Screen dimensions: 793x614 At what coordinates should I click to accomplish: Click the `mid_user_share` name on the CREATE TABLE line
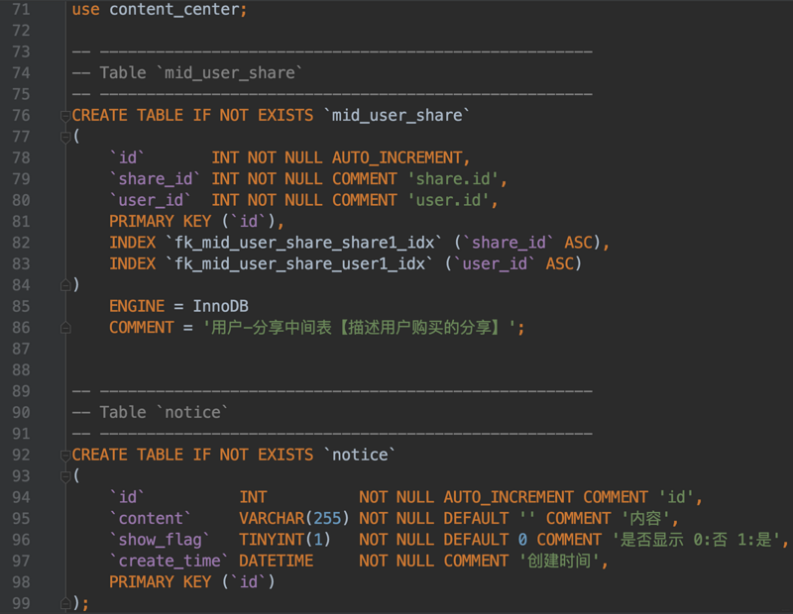(x=396, y=116)
